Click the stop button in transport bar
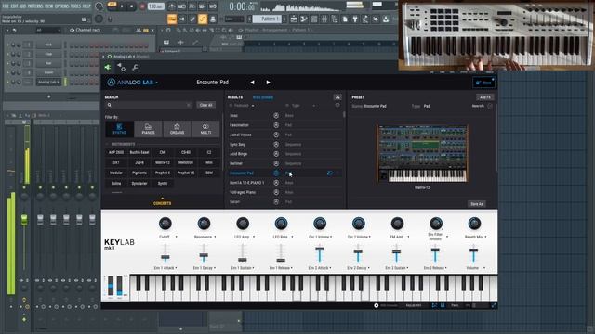The width and height of the screenshot is (595, 334). [132, 6]
